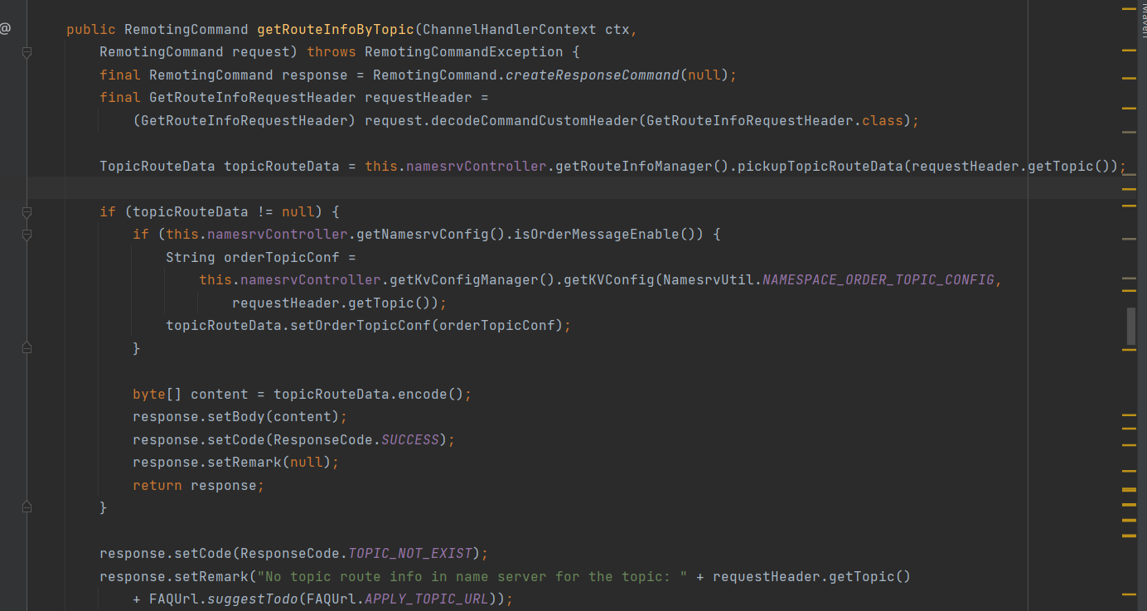The height and width of the screenshot is (611, 1147).
Task: Click the "No topic route info" string literal
Action: pyautogui.click(x=472, y=576)
